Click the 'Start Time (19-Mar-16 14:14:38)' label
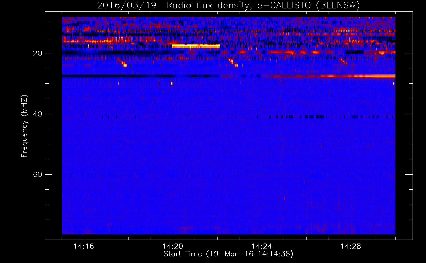 228,254
